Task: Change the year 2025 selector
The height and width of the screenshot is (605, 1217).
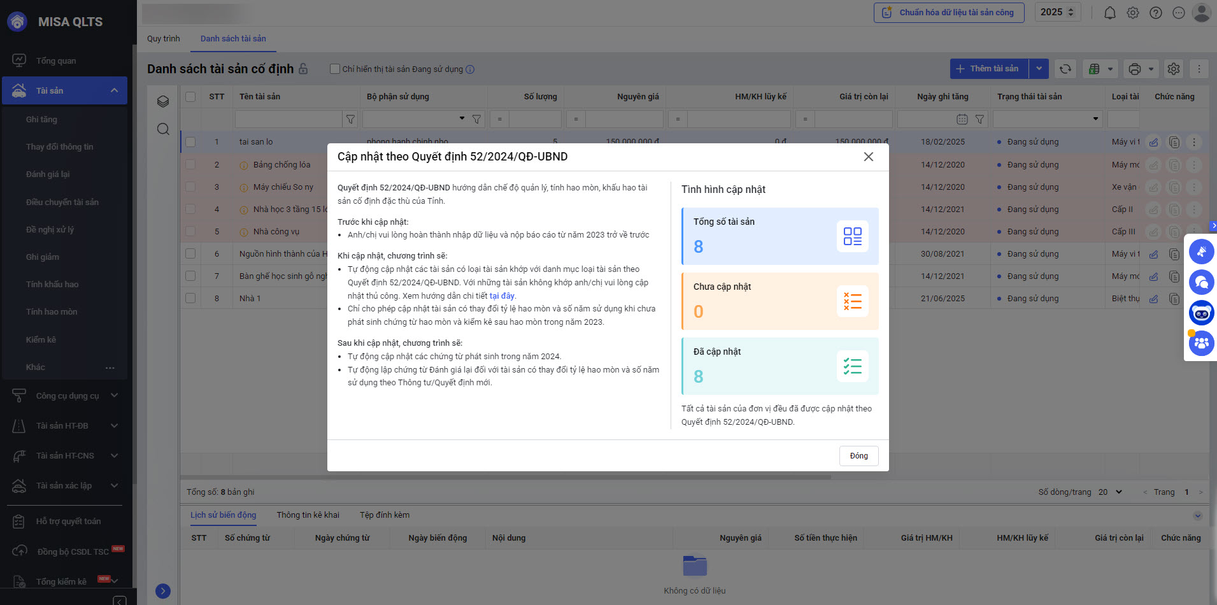Action: [x=1057, y=12]
